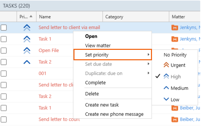Open the Open File task link
Image resolution: width=207 pixels, height=131 pixels.
(49, 51)
